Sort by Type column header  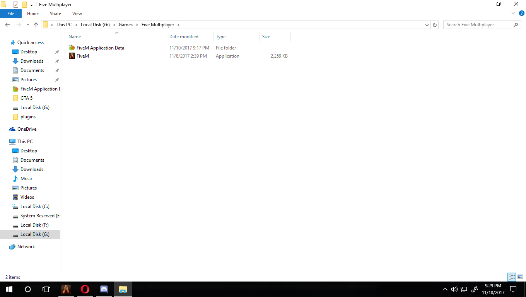(221, 37)
